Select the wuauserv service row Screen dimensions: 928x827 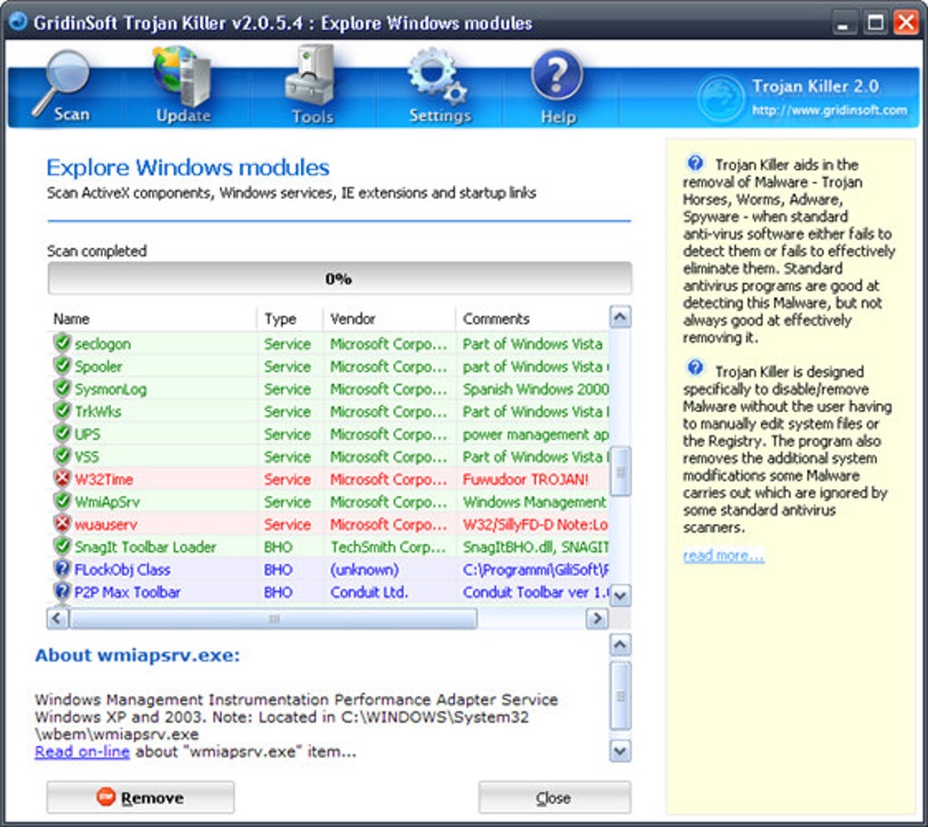[x=328, y=524]
